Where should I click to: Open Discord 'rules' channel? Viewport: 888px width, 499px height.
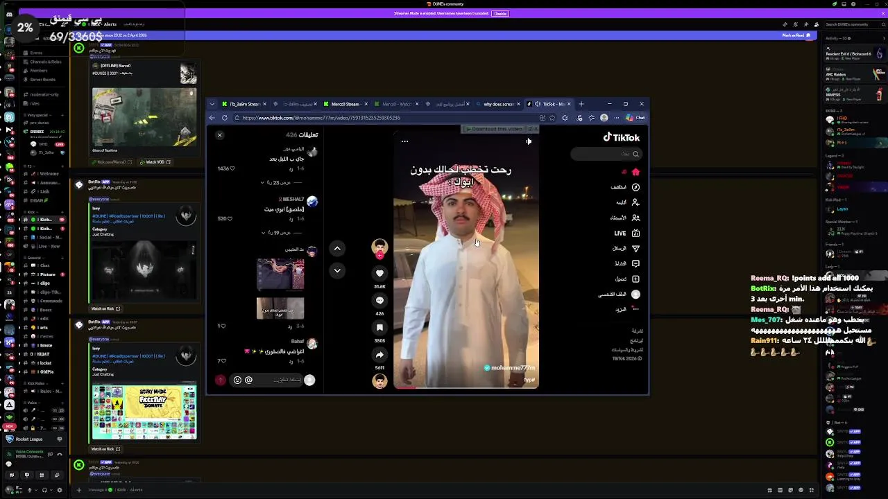point(35,103)
